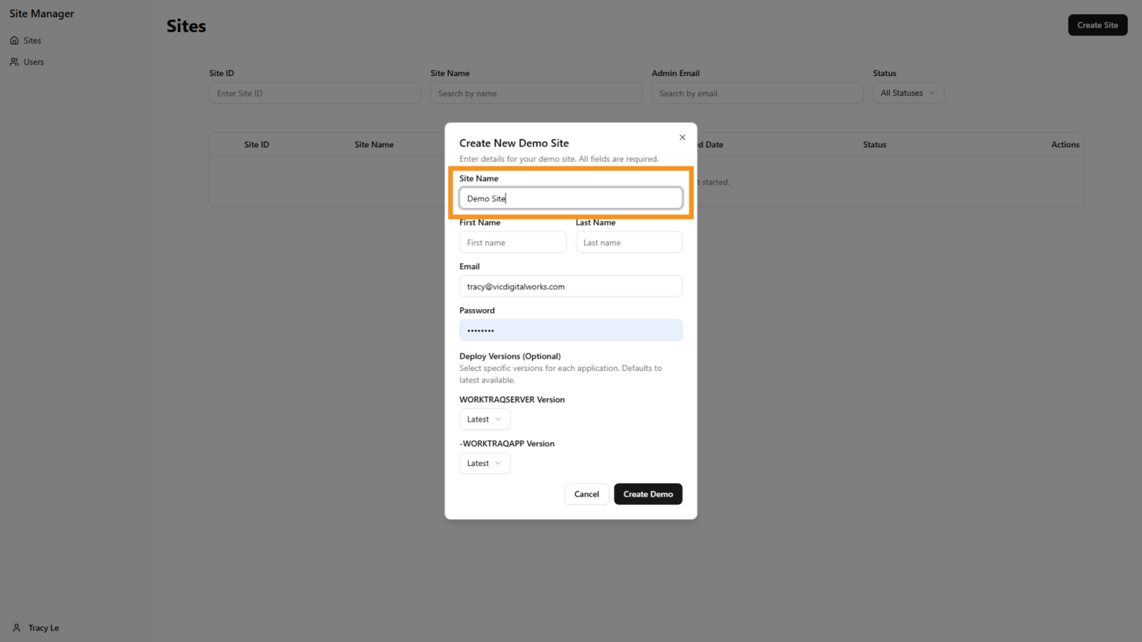Open the Users menu item
1142x642 pixels.
tap(33, 62)
